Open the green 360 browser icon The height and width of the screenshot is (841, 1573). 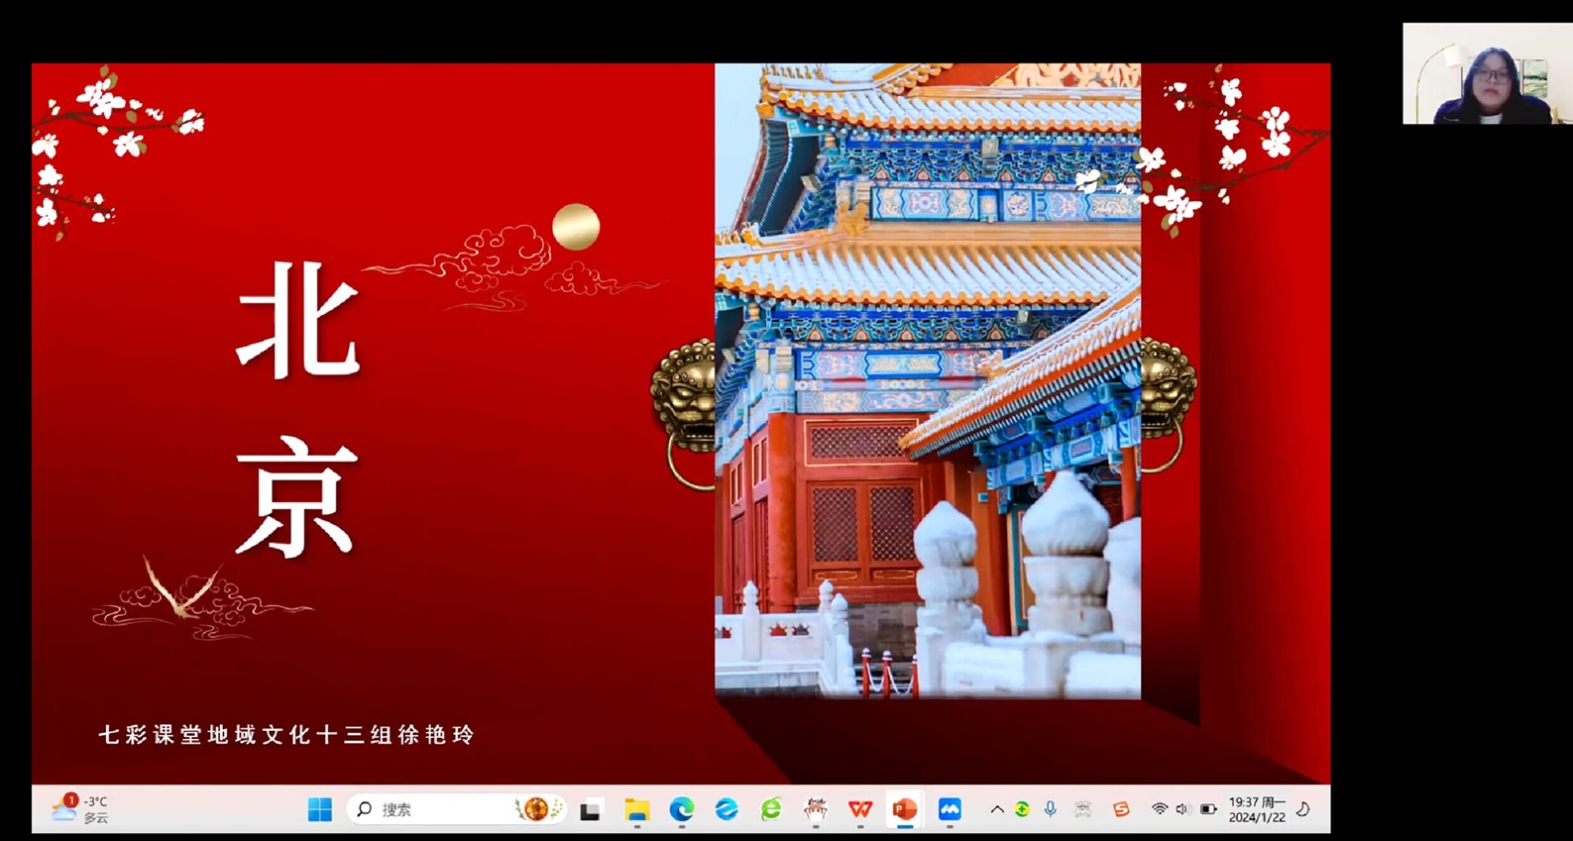coord(771,809)
